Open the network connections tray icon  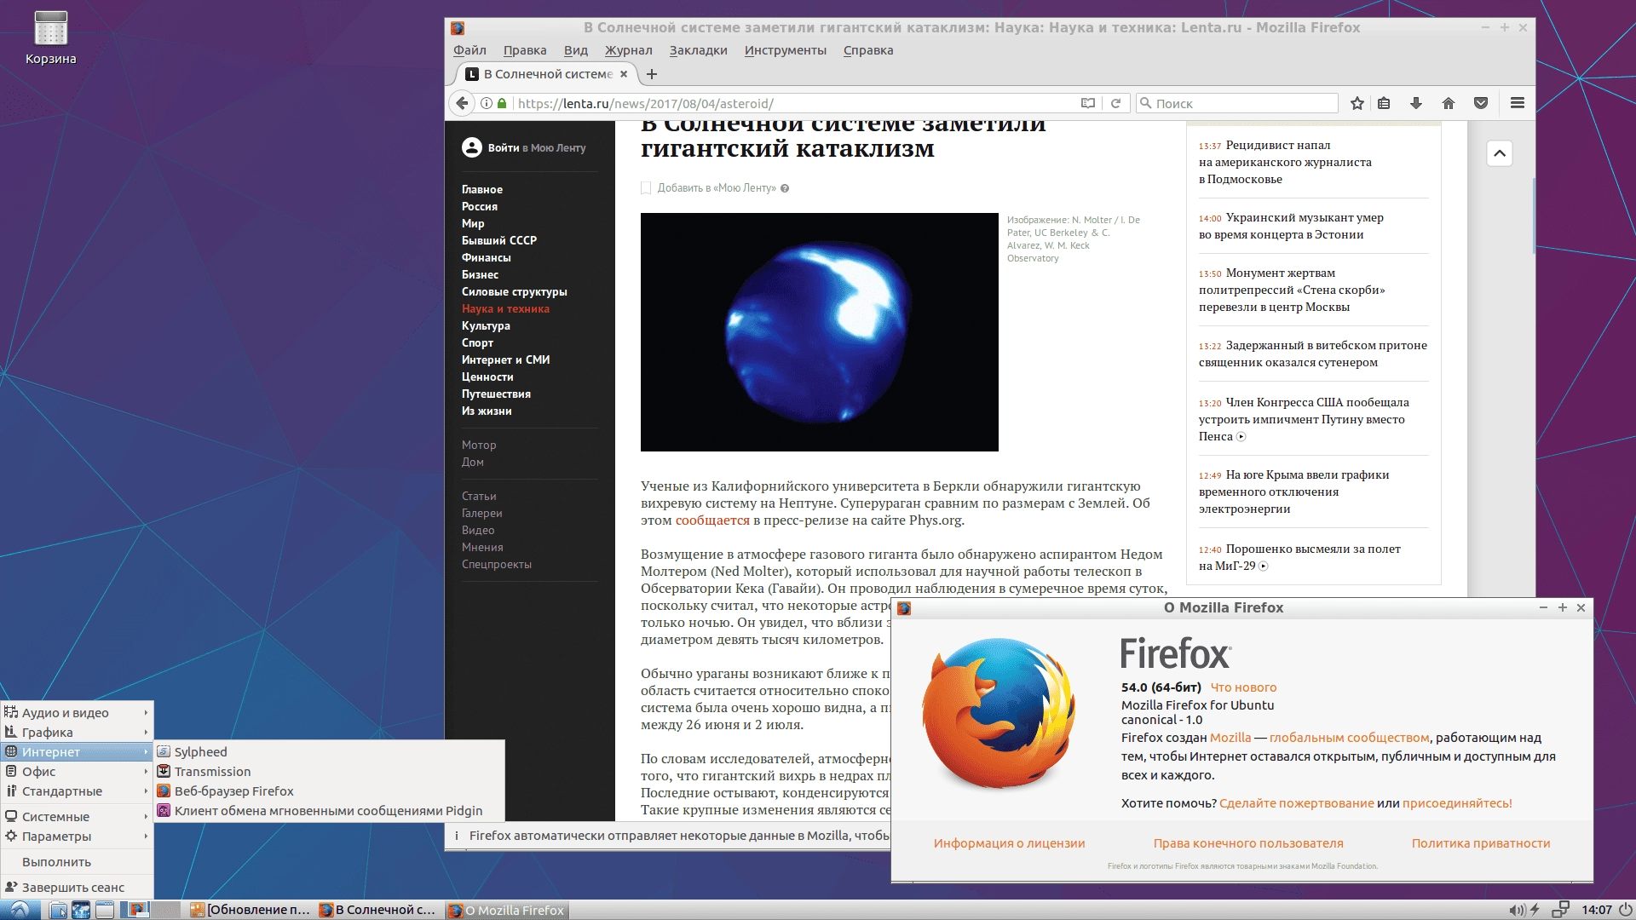click(1560, 910)
